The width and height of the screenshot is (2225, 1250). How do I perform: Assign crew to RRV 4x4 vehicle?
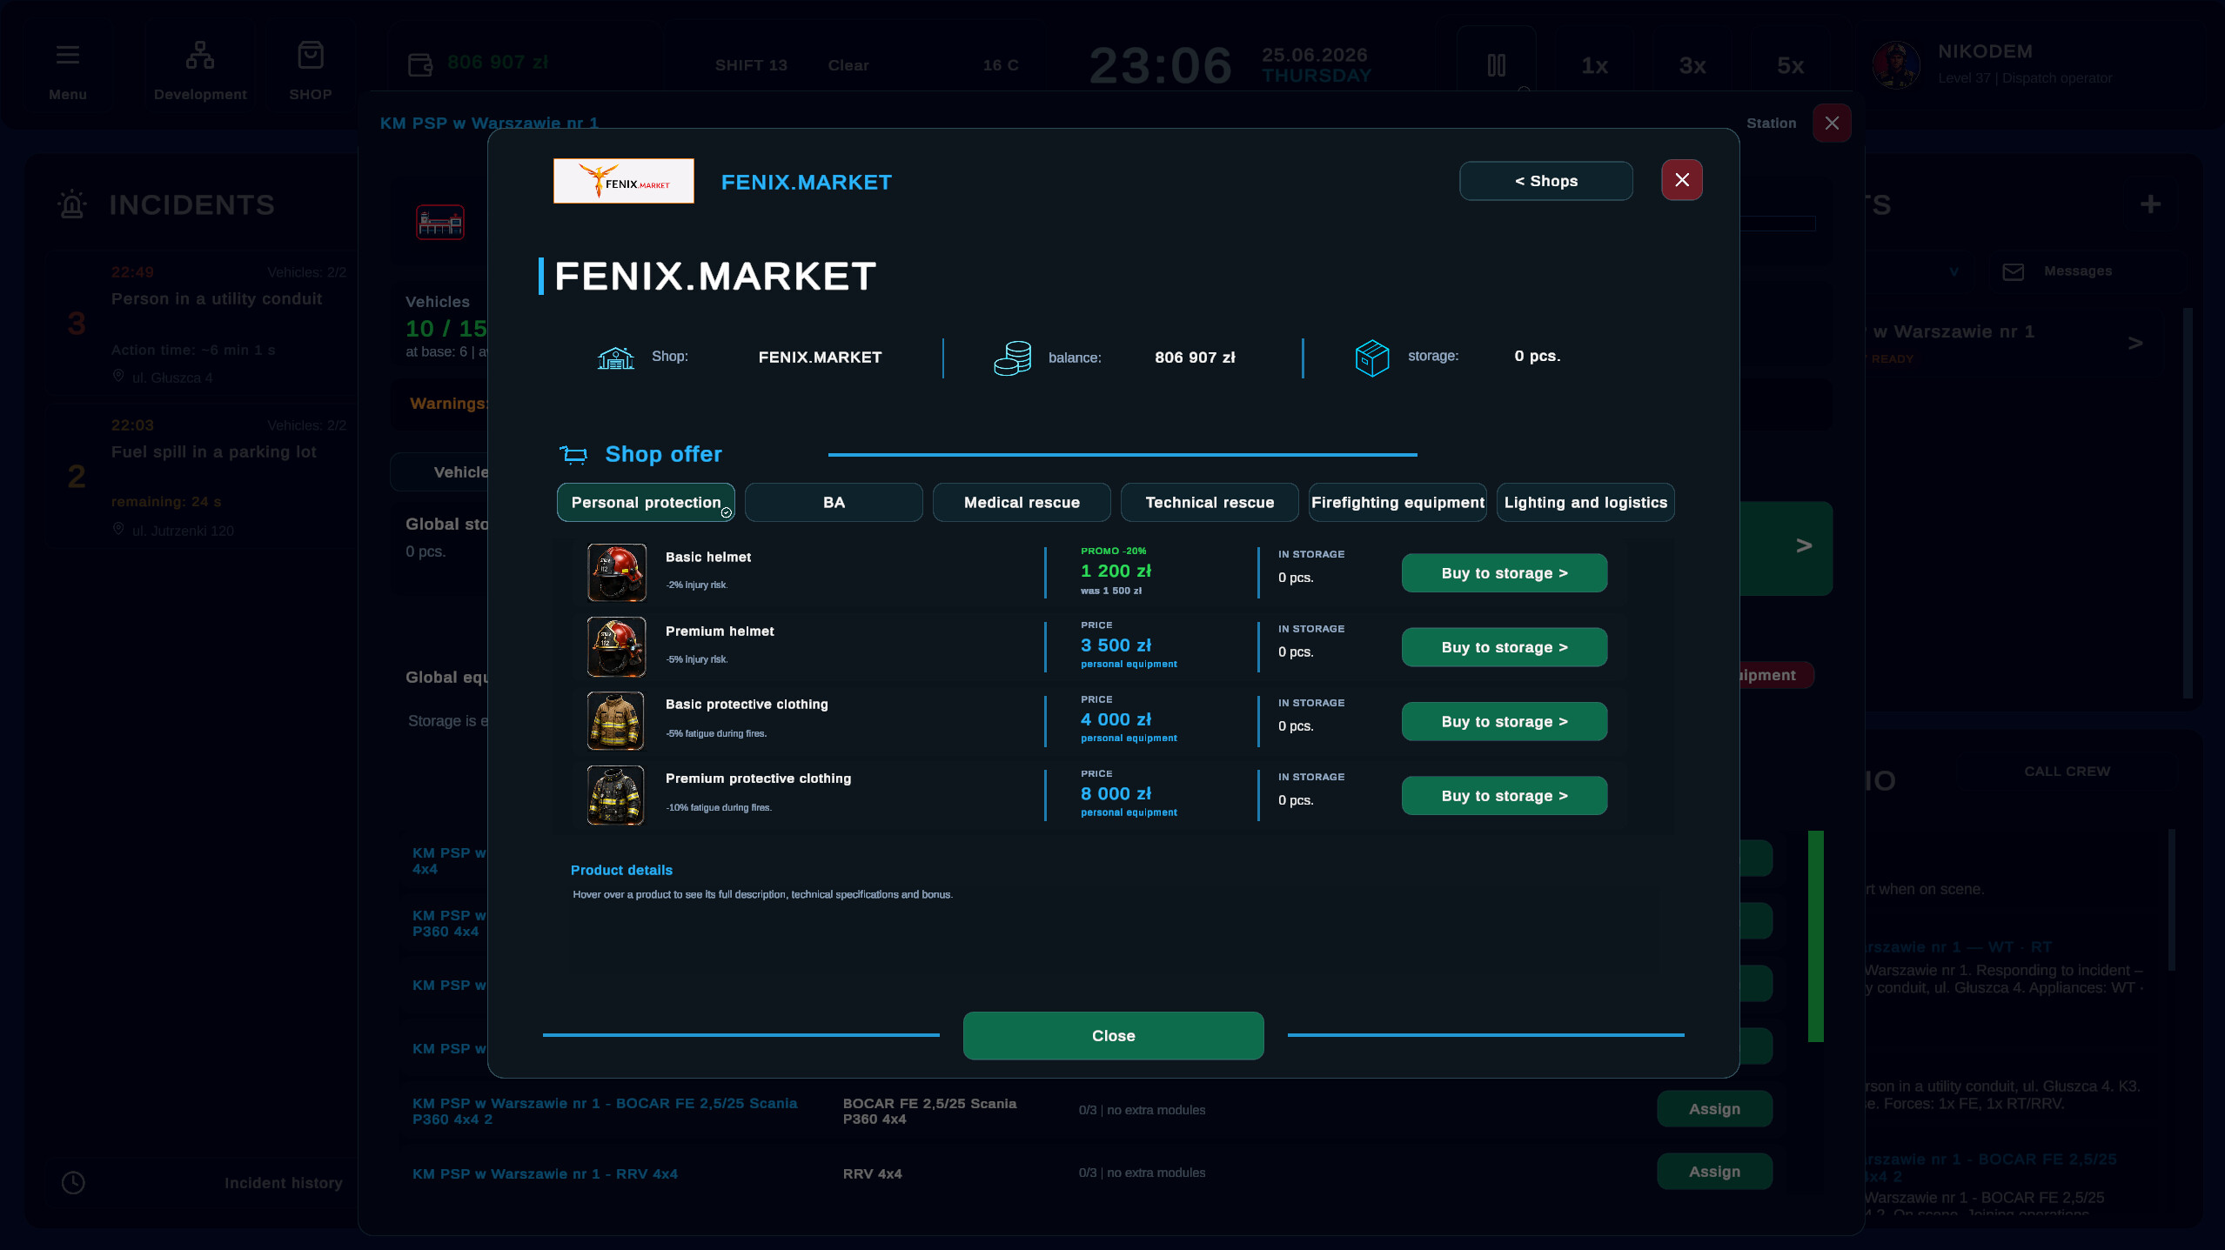1714,1172
